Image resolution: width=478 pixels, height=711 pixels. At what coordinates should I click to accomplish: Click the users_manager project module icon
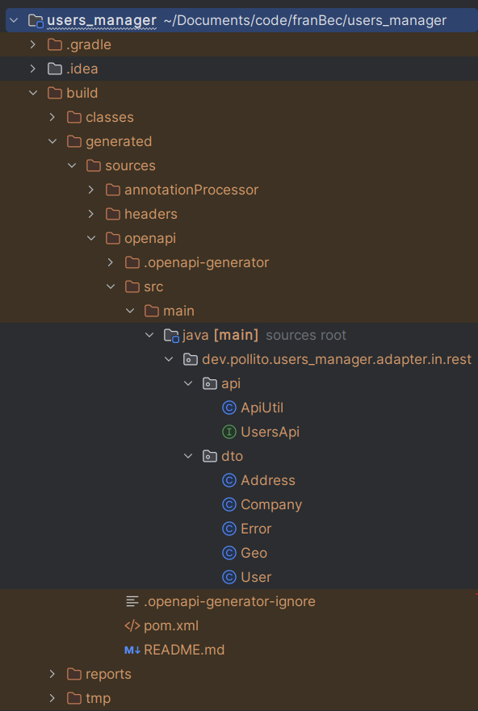point(36,20)
